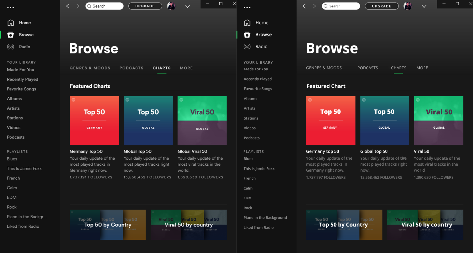This screenshot has height=253, width=473.
Task: Click the Browse icon in the right window sidebar
Action: pyautogui.click(x=247, y=35)
